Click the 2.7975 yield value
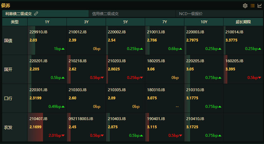264x144 pixels. [192, 40]
